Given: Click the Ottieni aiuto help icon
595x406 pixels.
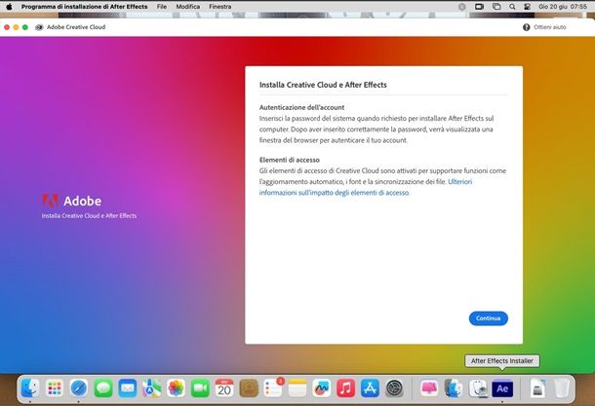Looking at the screenshot, I should click(x=526, y=27).
